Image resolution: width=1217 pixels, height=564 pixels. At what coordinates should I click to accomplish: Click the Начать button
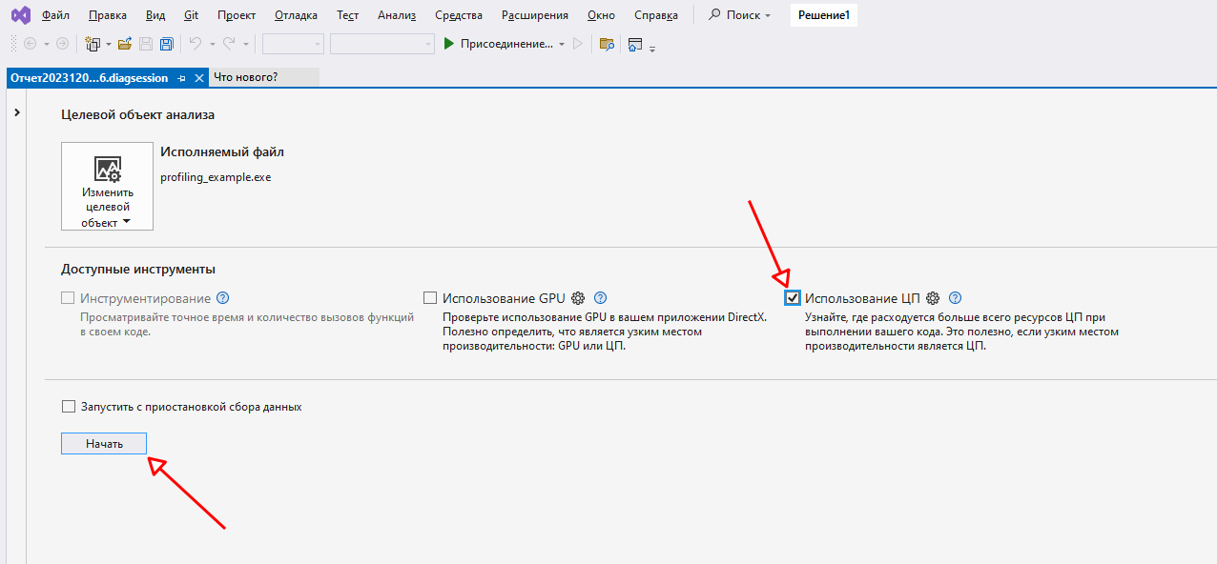coord(104,444)
